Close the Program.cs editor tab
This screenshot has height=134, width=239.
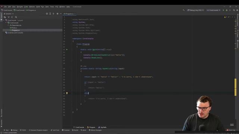click(x=75, y=14)
